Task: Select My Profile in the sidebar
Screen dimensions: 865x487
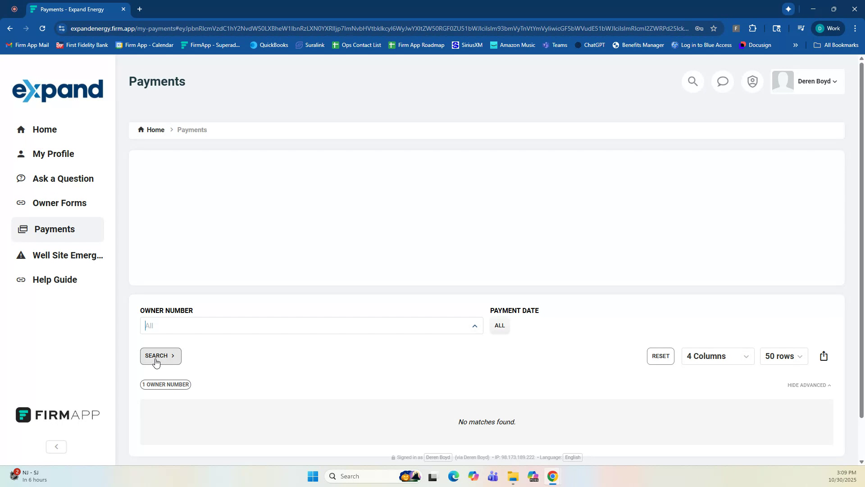Action: [53, 154]
